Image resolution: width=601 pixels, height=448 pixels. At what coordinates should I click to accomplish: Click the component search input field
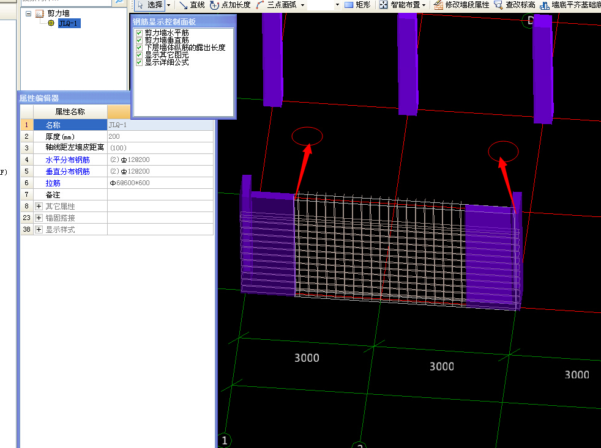[x=66, y=2]
